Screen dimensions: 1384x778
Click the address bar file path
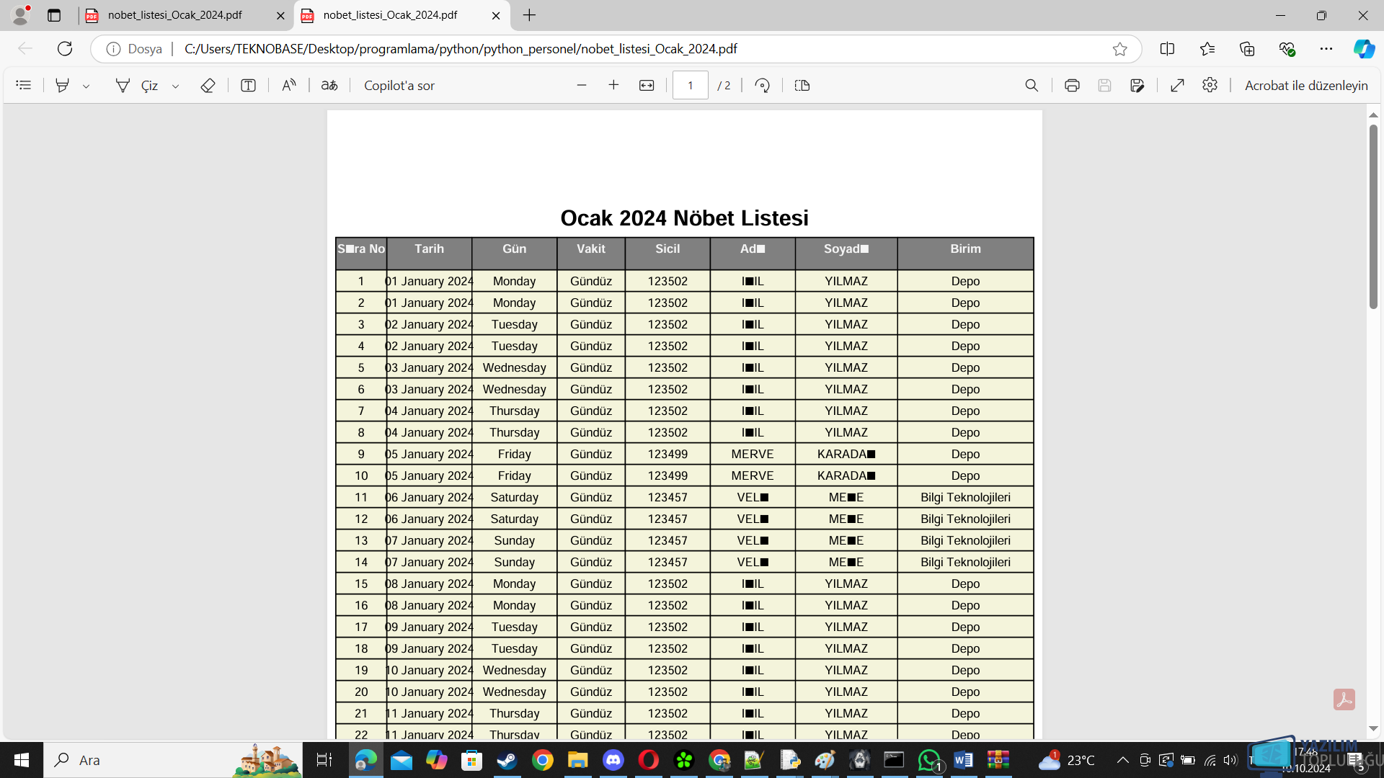tap(461, 48)
